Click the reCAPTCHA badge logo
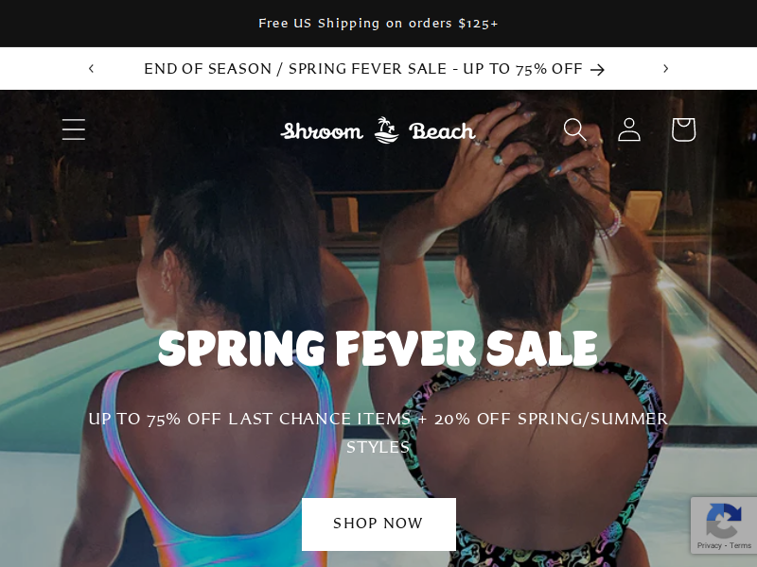The image size is (757, 567). point(724,521)
